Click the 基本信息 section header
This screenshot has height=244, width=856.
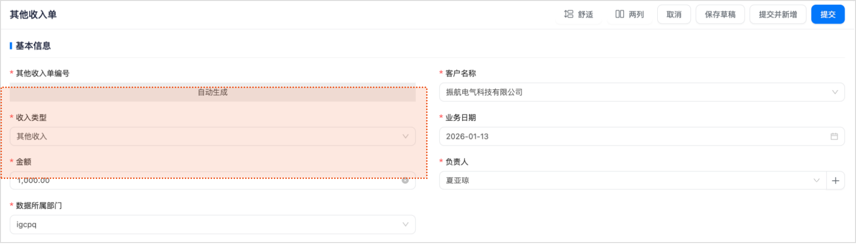coord(33,46)
